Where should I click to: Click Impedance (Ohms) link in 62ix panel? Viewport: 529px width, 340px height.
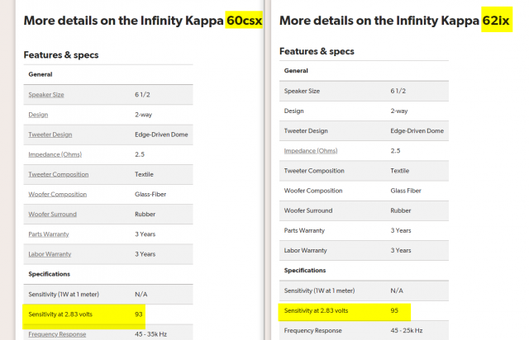tap(312, 150)
